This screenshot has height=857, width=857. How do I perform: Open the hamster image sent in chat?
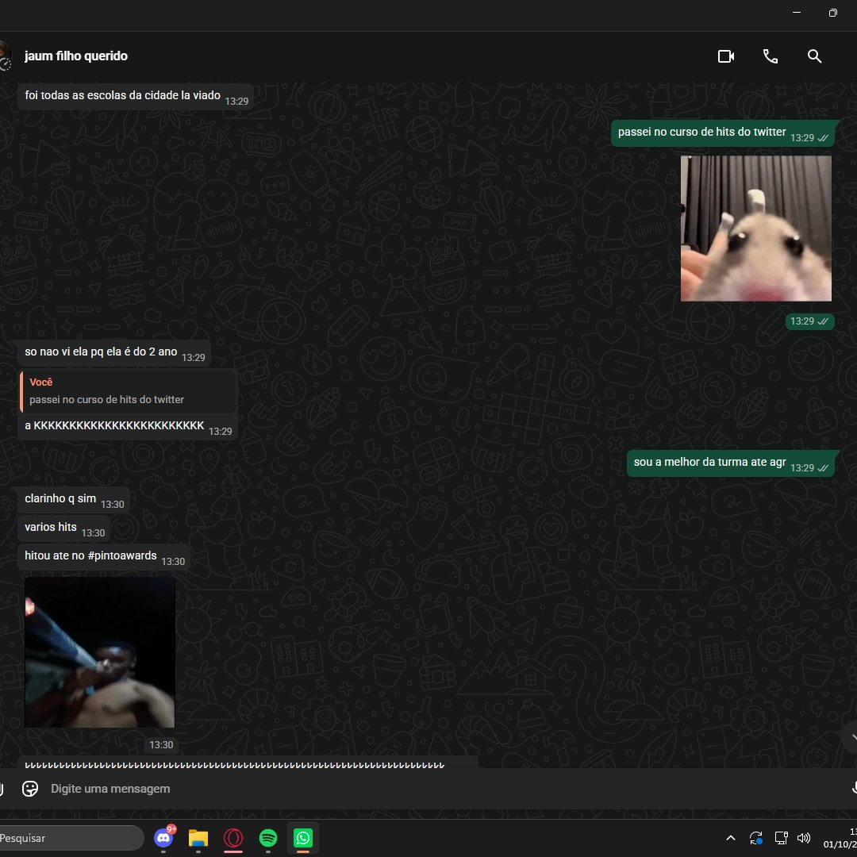click(x=756, y=229)
